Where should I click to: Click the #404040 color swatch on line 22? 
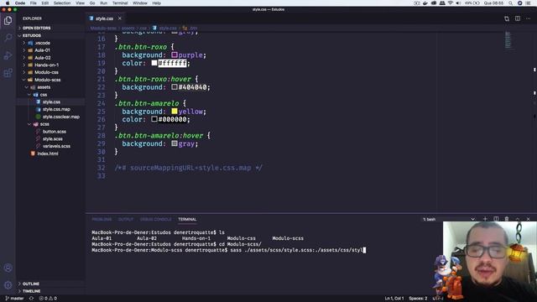pyautogui.click(x=175, y=87)
